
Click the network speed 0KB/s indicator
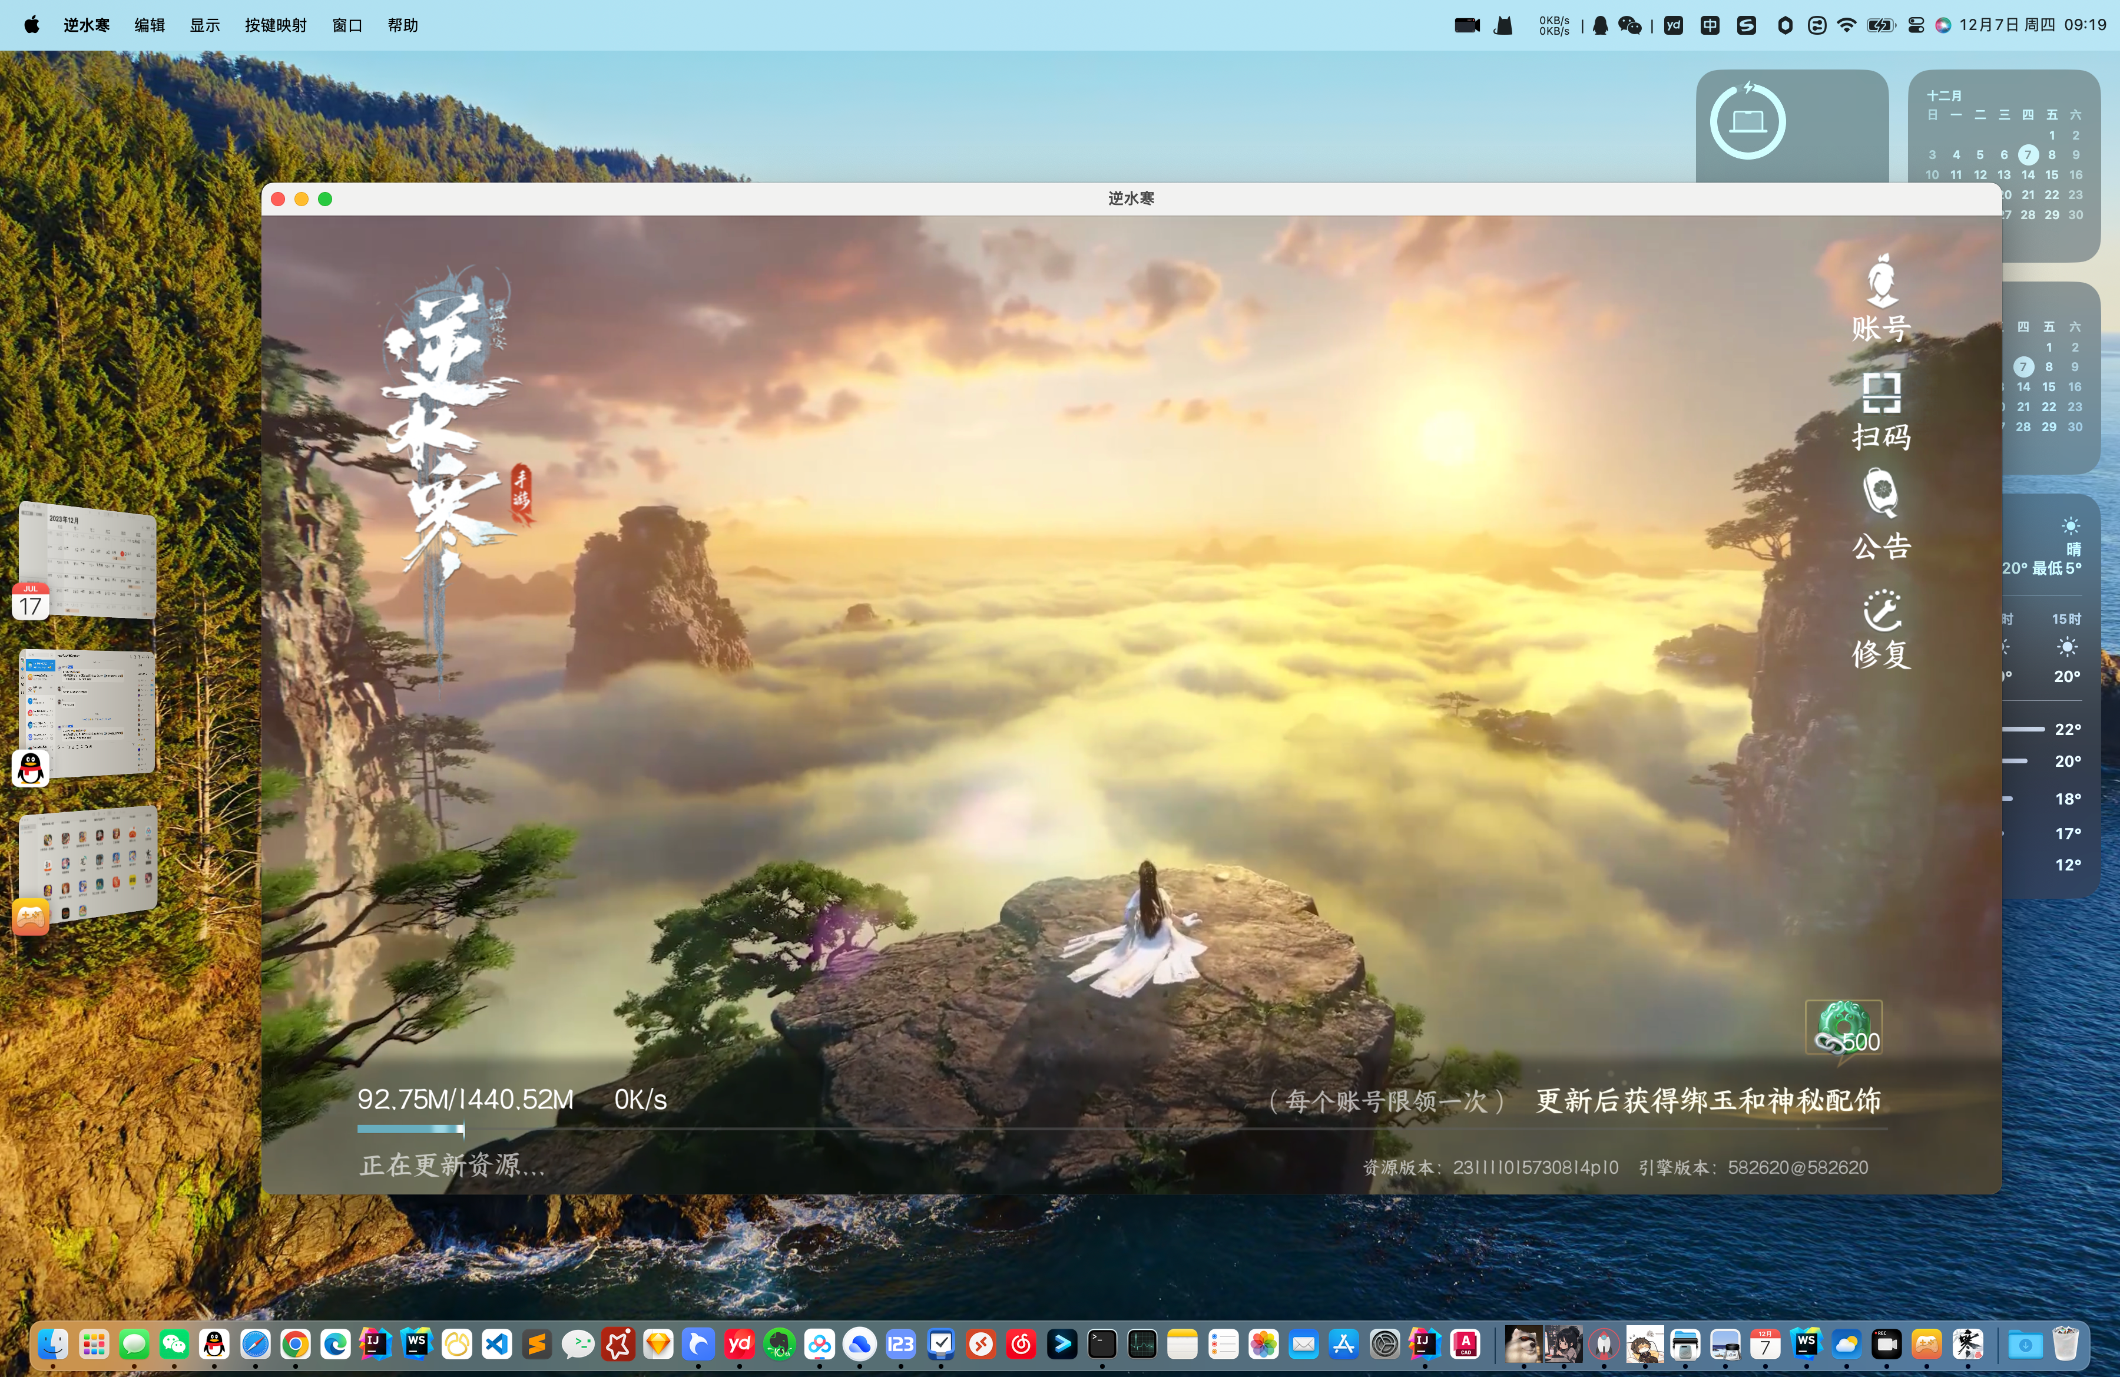click(x=1553, y=26)
